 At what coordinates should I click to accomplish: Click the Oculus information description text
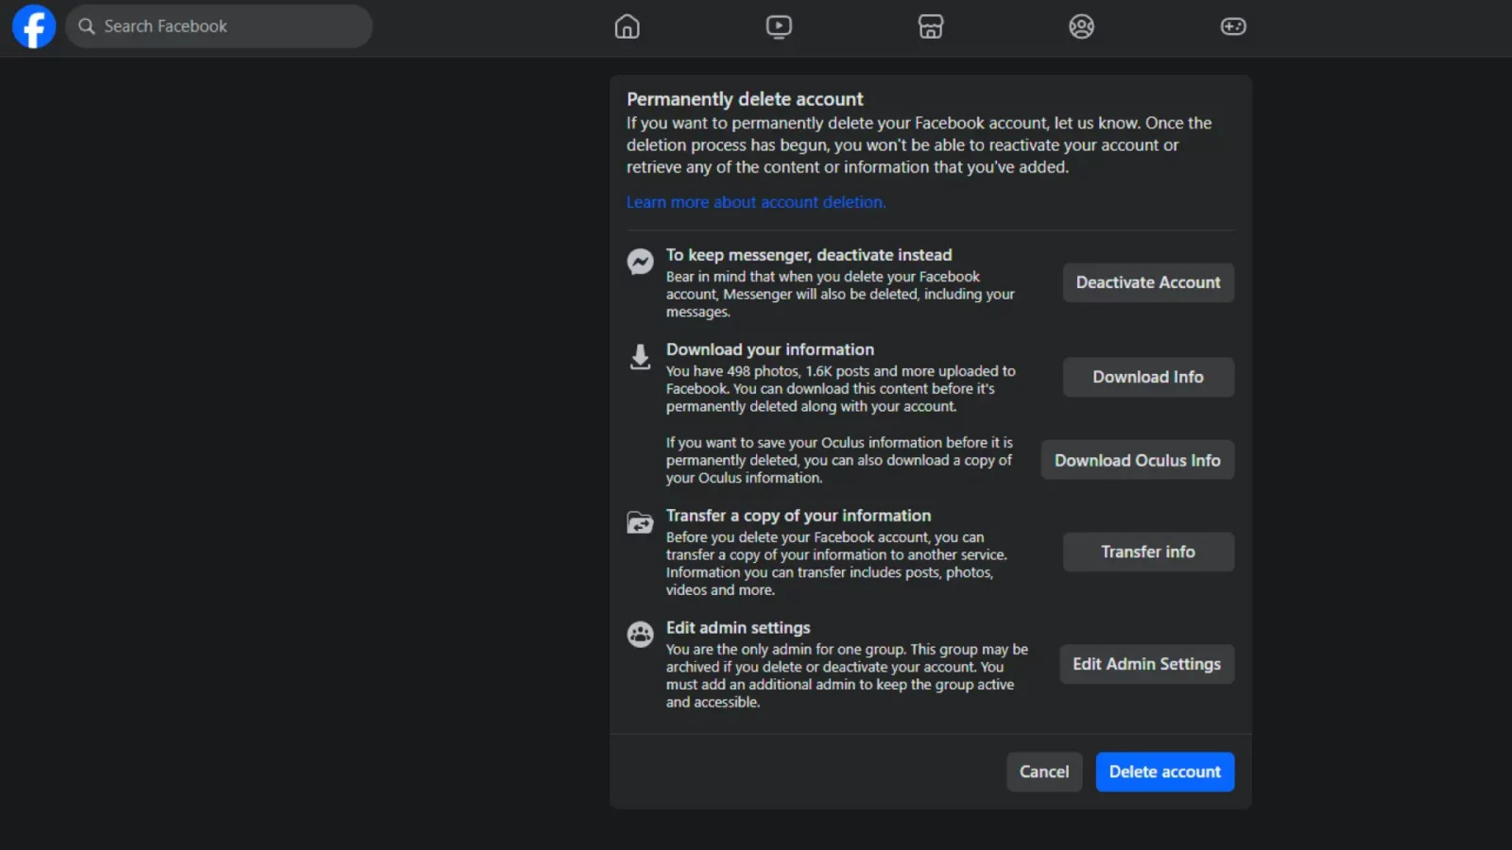(839, 460)
